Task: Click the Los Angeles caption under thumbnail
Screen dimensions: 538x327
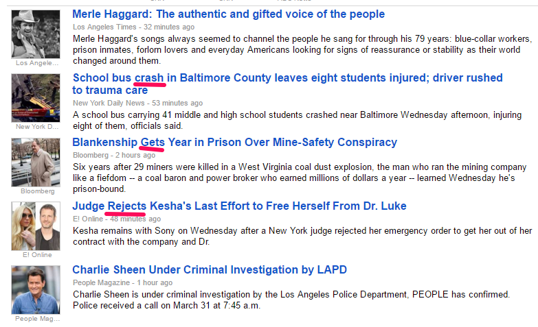Action: click(x=36, y=63)
